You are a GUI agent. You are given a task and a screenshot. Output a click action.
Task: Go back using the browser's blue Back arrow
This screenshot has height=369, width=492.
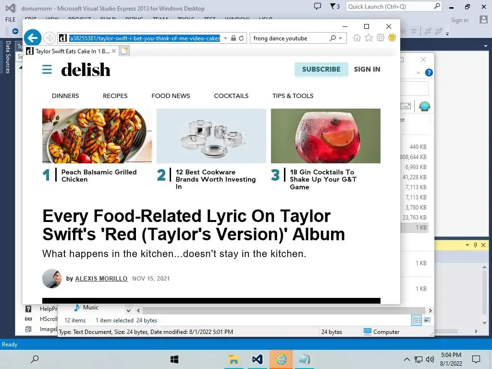[x=32, y=38]
